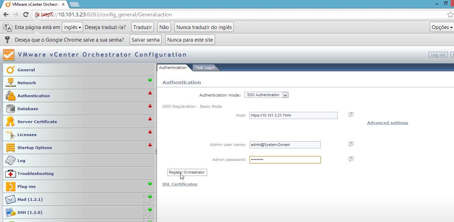This screenshot has height=222, width=454.
Task: Switch to the Test Login tab
Action: coord(204,68)
